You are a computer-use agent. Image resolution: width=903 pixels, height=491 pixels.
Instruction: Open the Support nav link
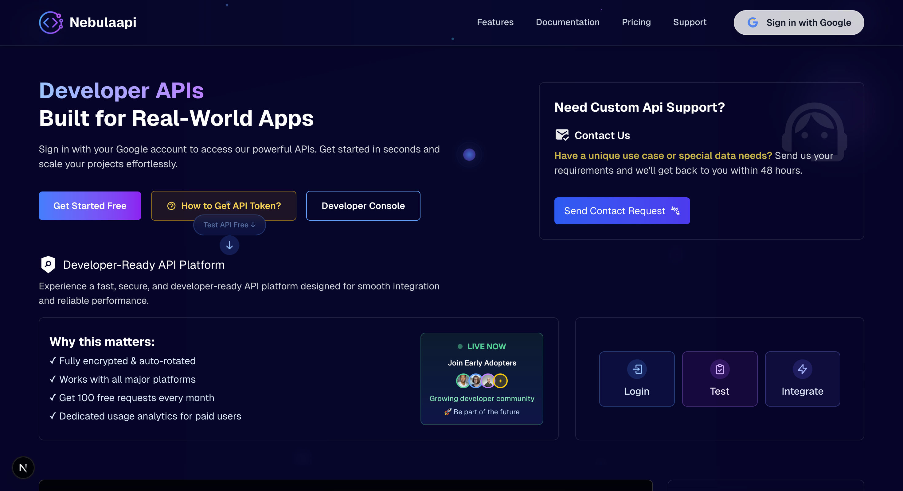coord(690,22)
